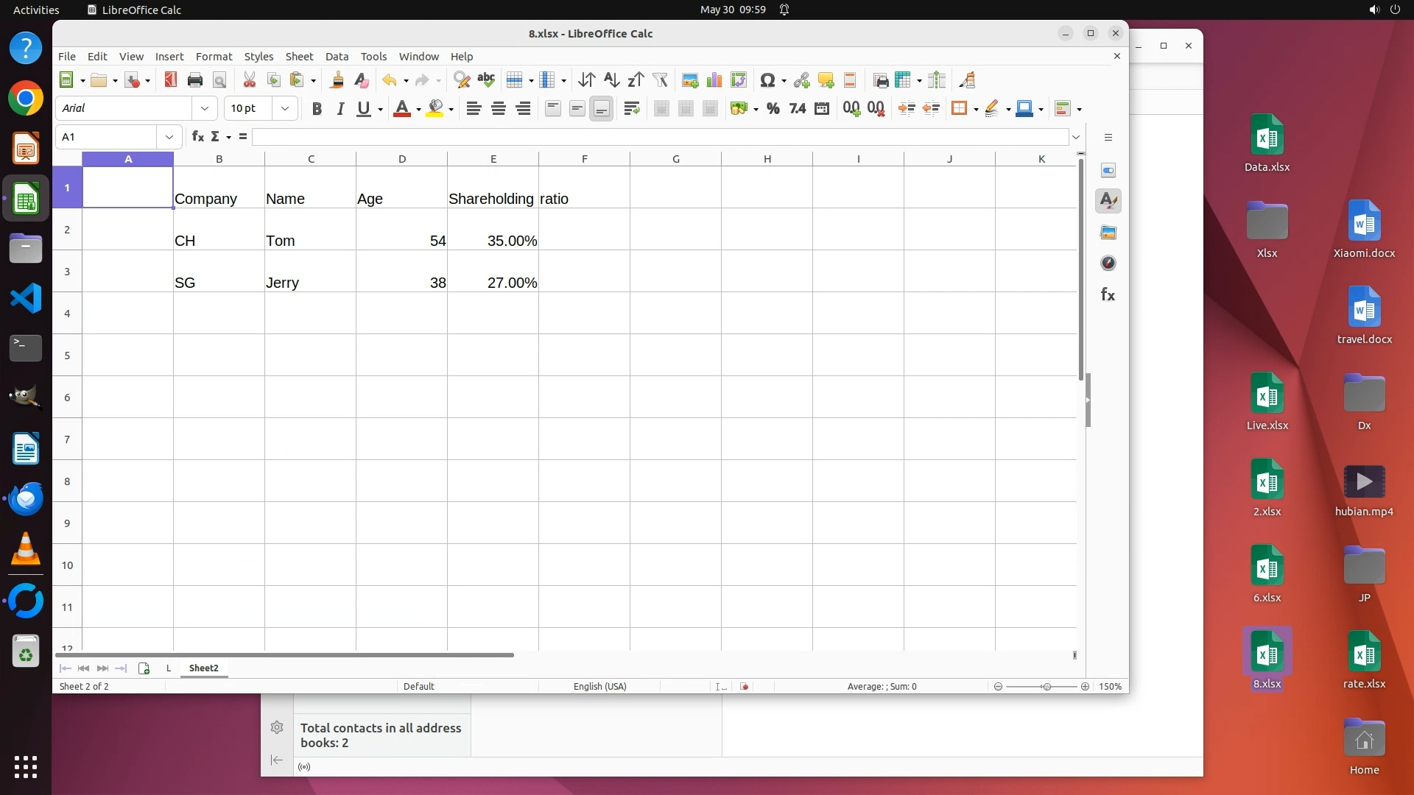This screenshot has height=795, width=1414.
Task: Click the Sort Ascending icon
Action: 611,80
